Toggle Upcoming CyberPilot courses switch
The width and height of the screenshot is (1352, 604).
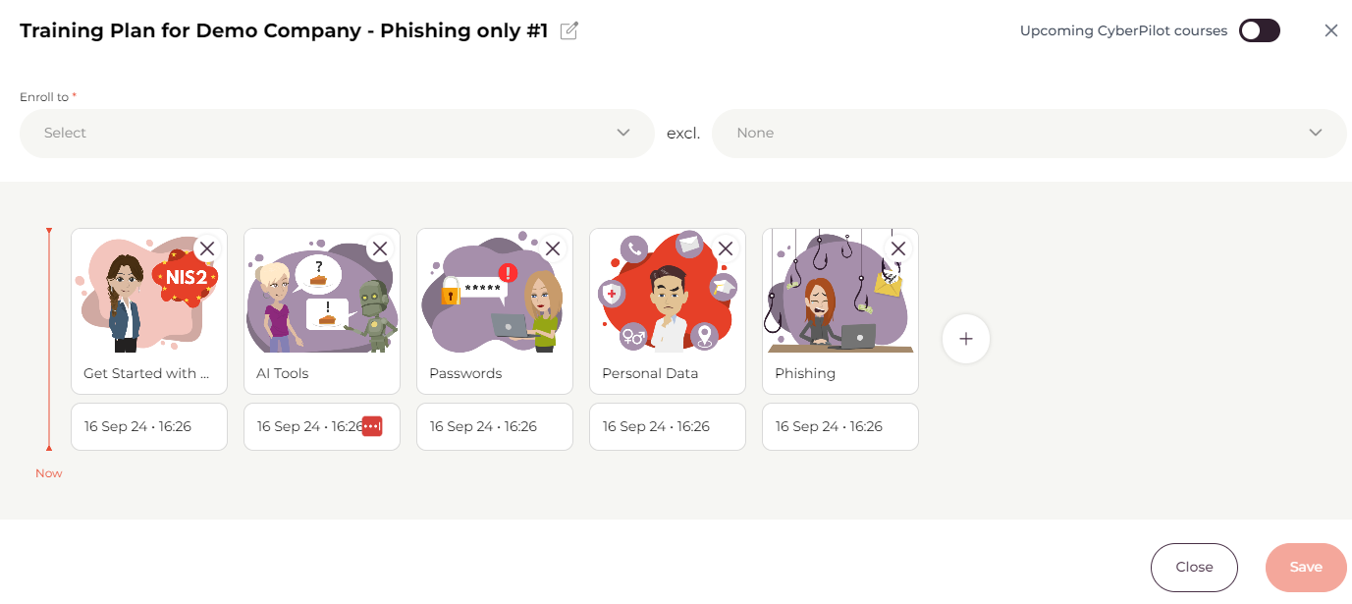click(x=1259, y=30)
